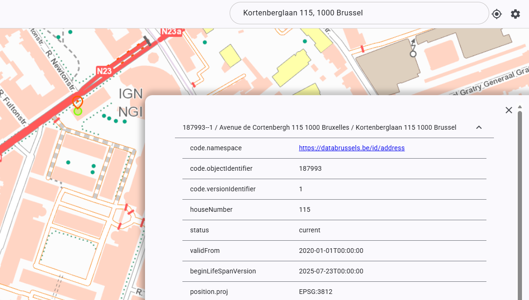The height and width of the screenshot is (300, 529).
Task: Click the IGN NGI map label
Action: pyautogui.click(x=130, y=103)
